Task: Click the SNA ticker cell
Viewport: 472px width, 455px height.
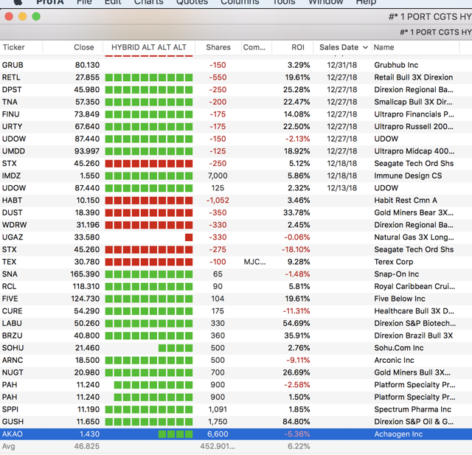Action: coord(10,274)
